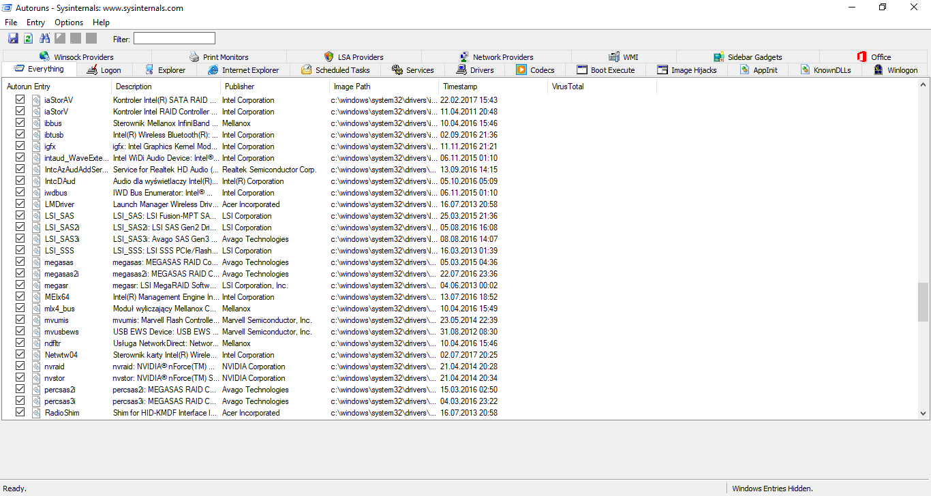Click into the Filter text field
This screenshot has width=931, height=496.
[174, 39]
